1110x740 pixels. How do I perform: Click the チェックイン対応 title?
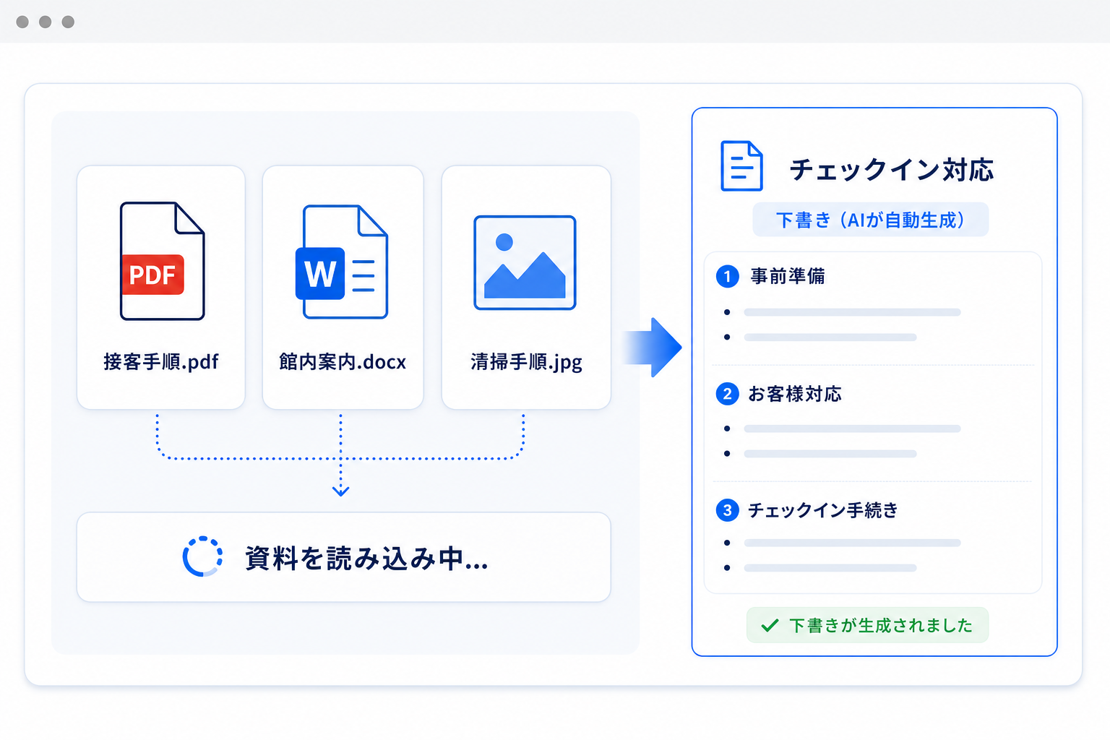point(892,170)
